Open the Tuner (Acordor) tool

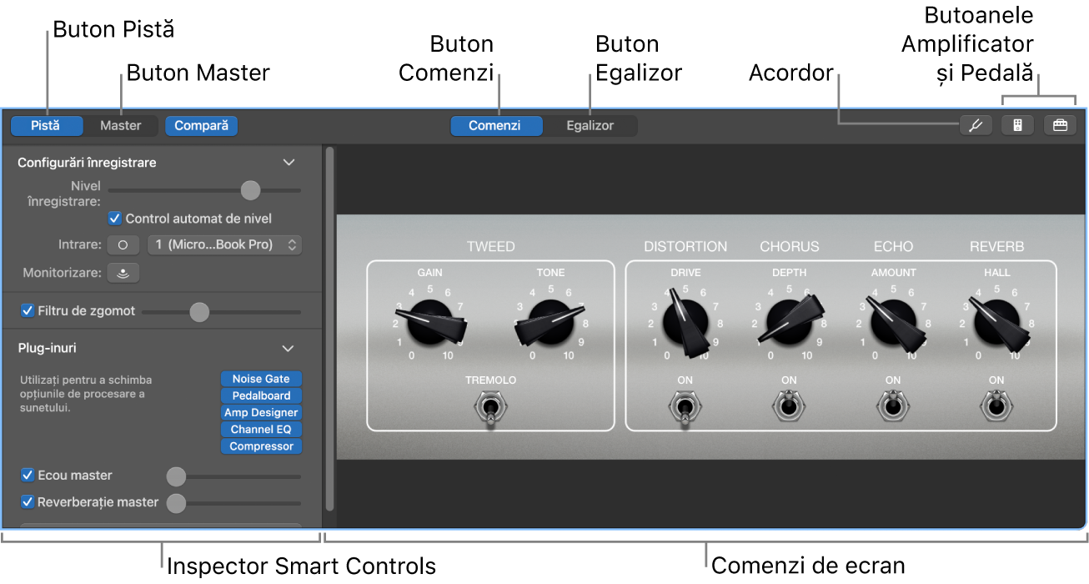[x=975, y=126]
